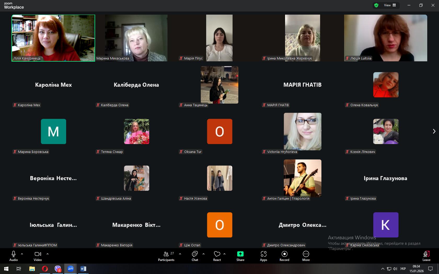Click the React heart icon
439x274 pixels.
(217, 256)
